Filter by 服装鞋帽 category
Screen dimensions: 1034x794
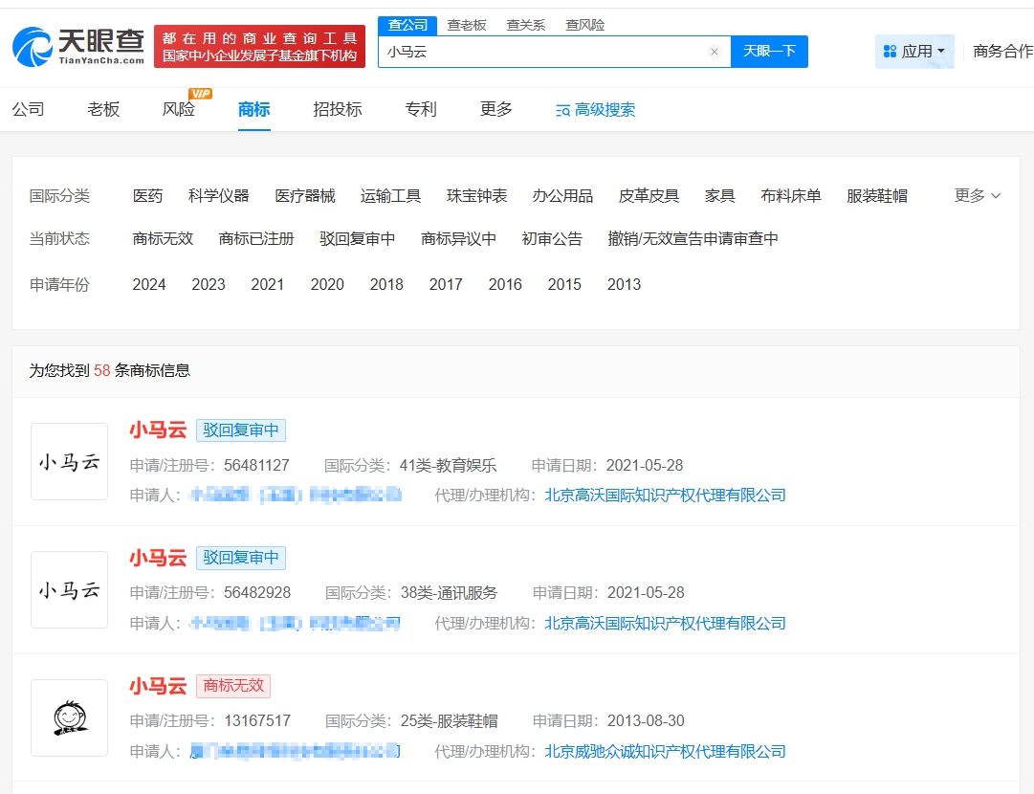[x=877, y=196]
